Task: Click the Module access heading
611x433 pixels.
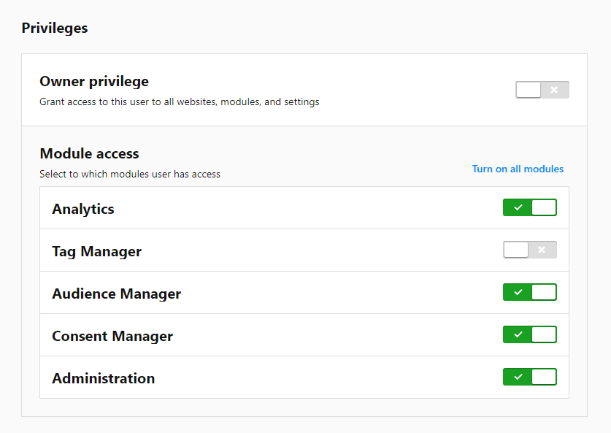Action: (x=89, y=153)
